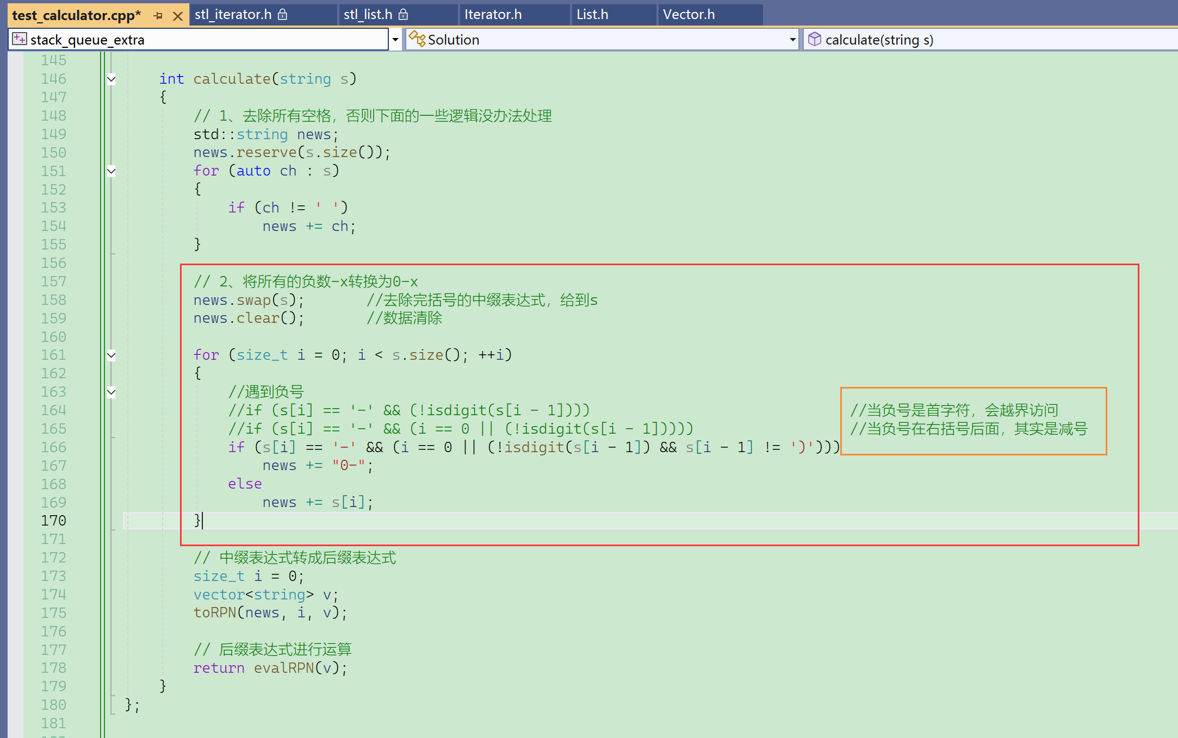
Task: Click line number 170 in the gutter
Action: [x=53, y=521]
